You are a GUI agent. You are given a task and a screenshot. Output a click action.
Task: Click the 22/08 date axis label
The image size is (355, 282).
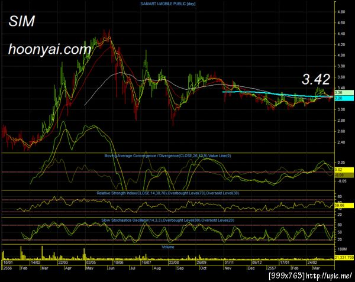click(x=174, y=262)
